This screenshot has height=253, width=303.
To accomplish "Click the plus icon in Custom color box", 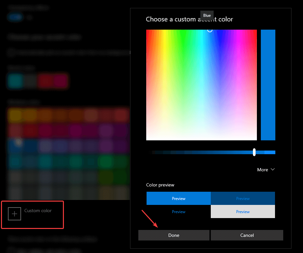I will [14, 213].
